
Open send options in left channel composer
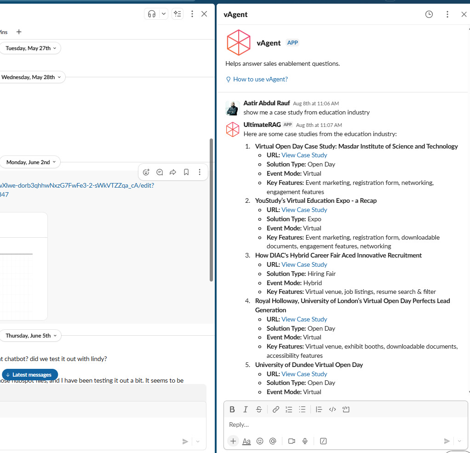[198, 442]
